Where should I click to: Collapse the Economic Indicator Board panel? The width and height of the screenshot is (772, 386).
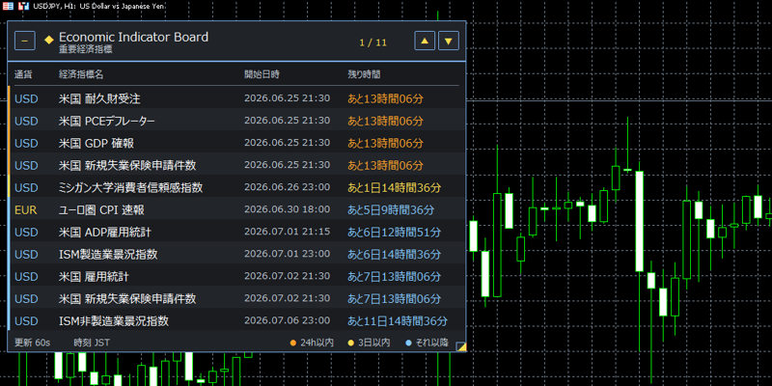coord(25,41)
